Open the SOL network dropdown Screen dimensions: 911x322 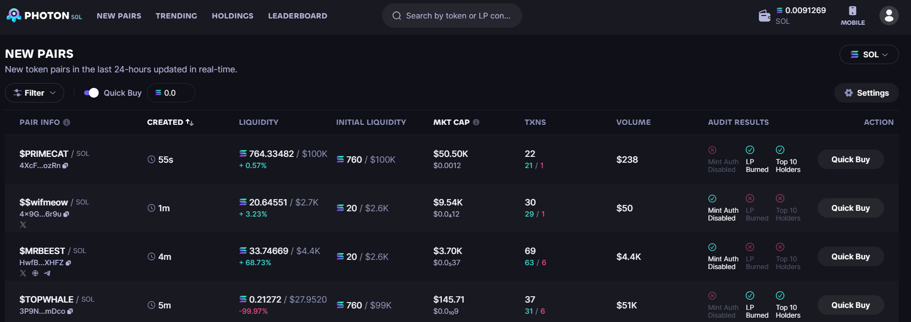click(x=869, y=54)
